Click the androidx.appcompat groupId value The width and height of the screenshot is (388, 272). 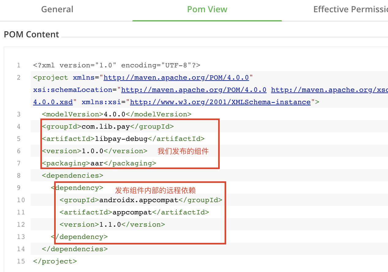139,200
